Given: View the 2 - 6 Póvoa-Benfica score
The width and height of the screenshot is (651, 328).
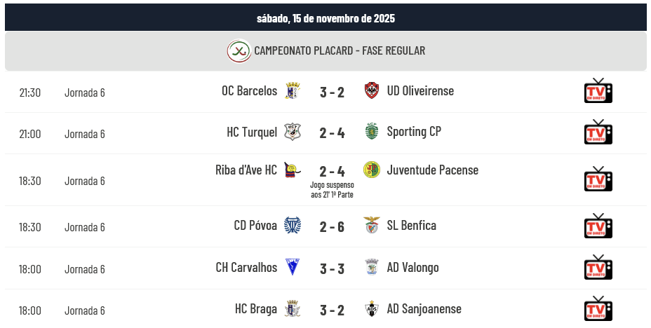Looking at the screenshot, I should (x=332, y=226).
